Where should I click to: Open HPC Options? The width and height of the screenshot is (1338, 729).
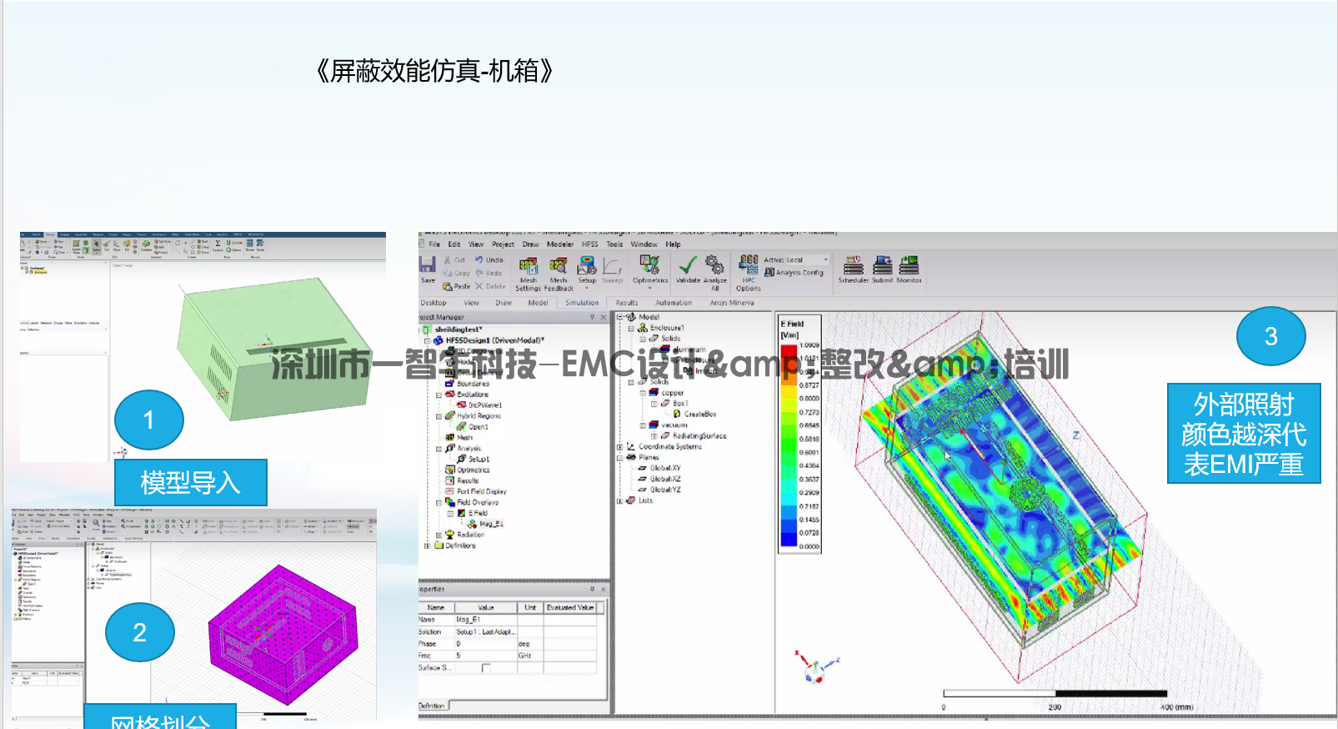(749, 271)
